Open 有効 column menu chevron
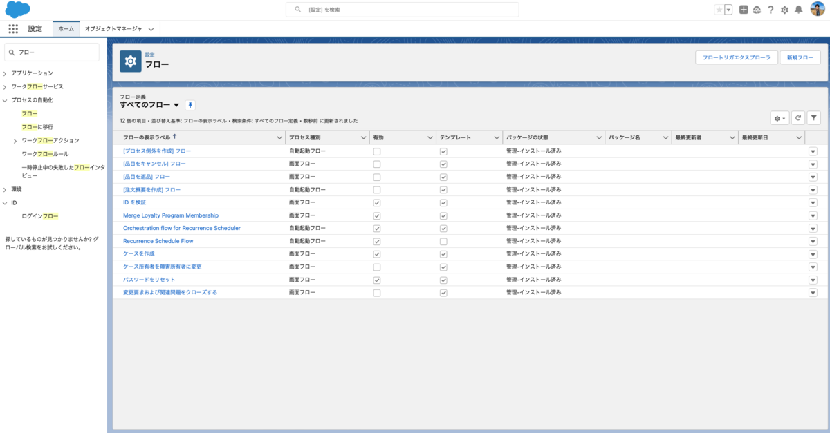Image resolution: width=830 pixels, height=433 pixels. point(430,137)
